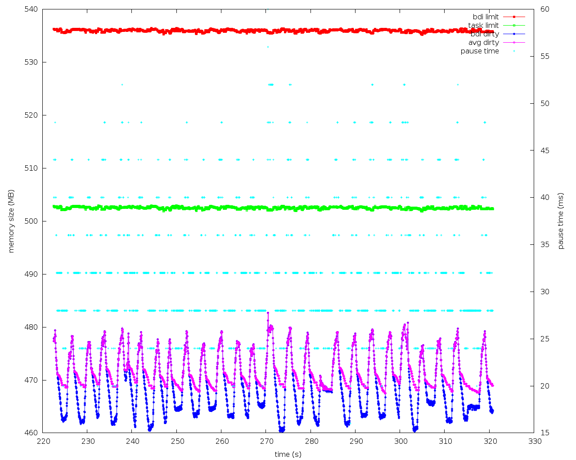This screenshot has height=460, width=576.
Task: Click the 300 label on time axis
Action: point(400,442)
